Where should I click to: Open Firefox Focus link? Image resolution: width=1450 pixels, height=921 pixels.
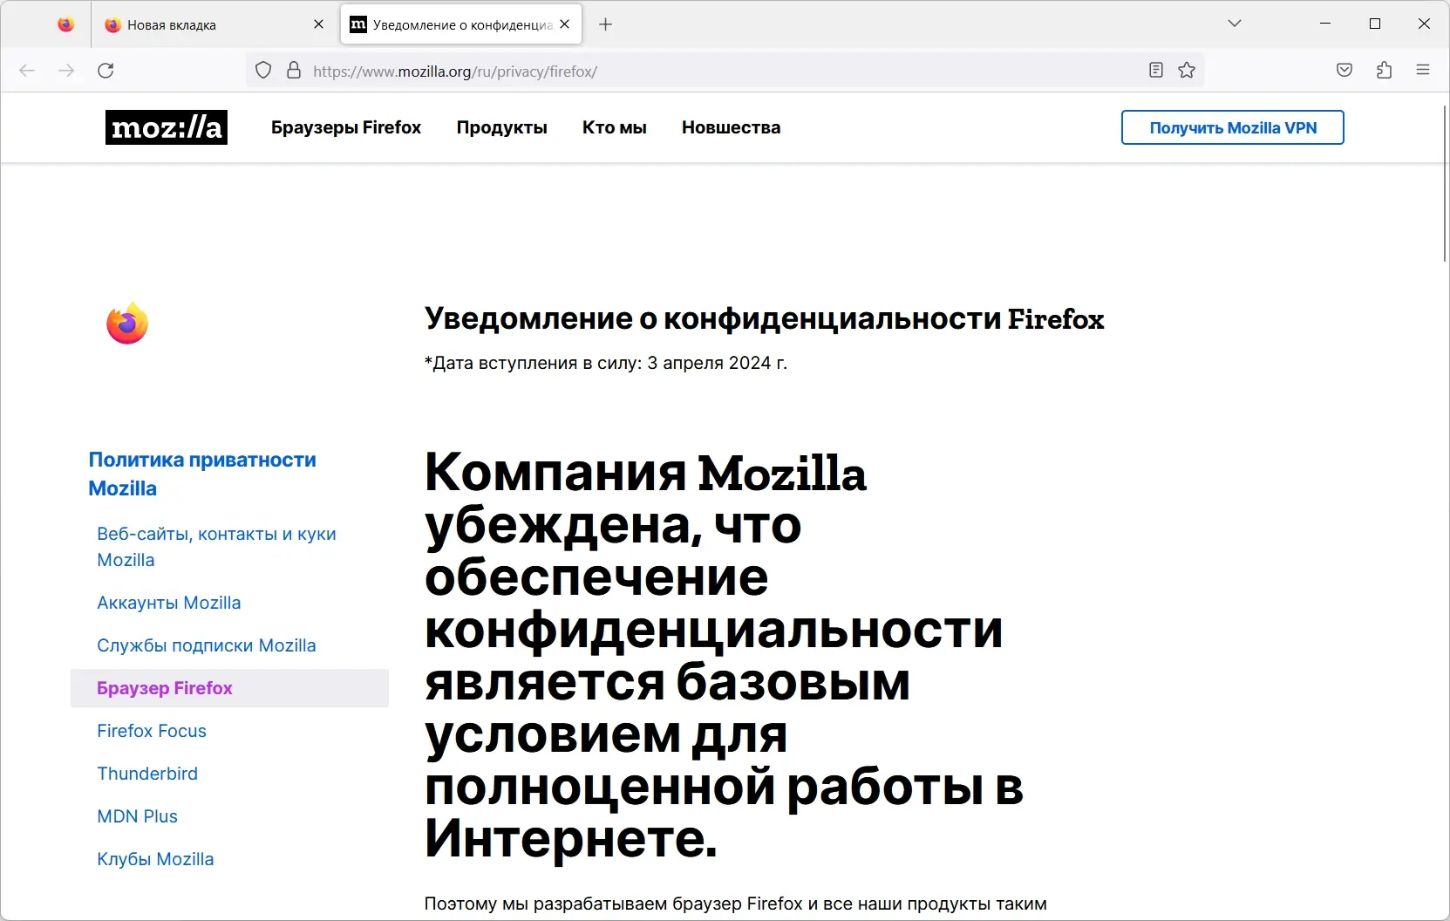point(152,731)
